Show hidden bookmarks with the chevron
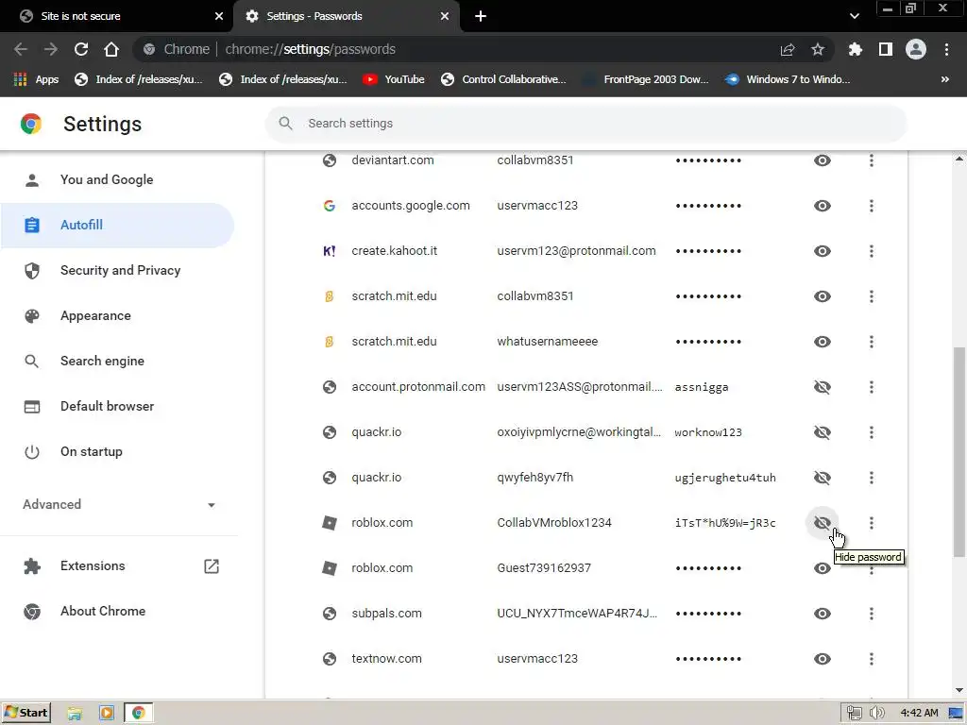This screenshot has height=725, width=967. 944,79
